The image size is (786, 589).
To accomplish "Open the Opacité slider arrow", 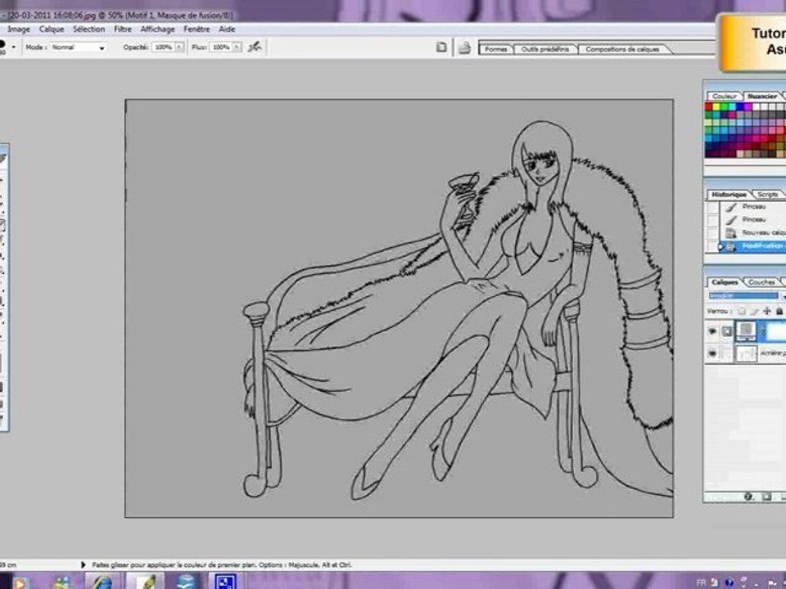I will click(x=179, y=47).
